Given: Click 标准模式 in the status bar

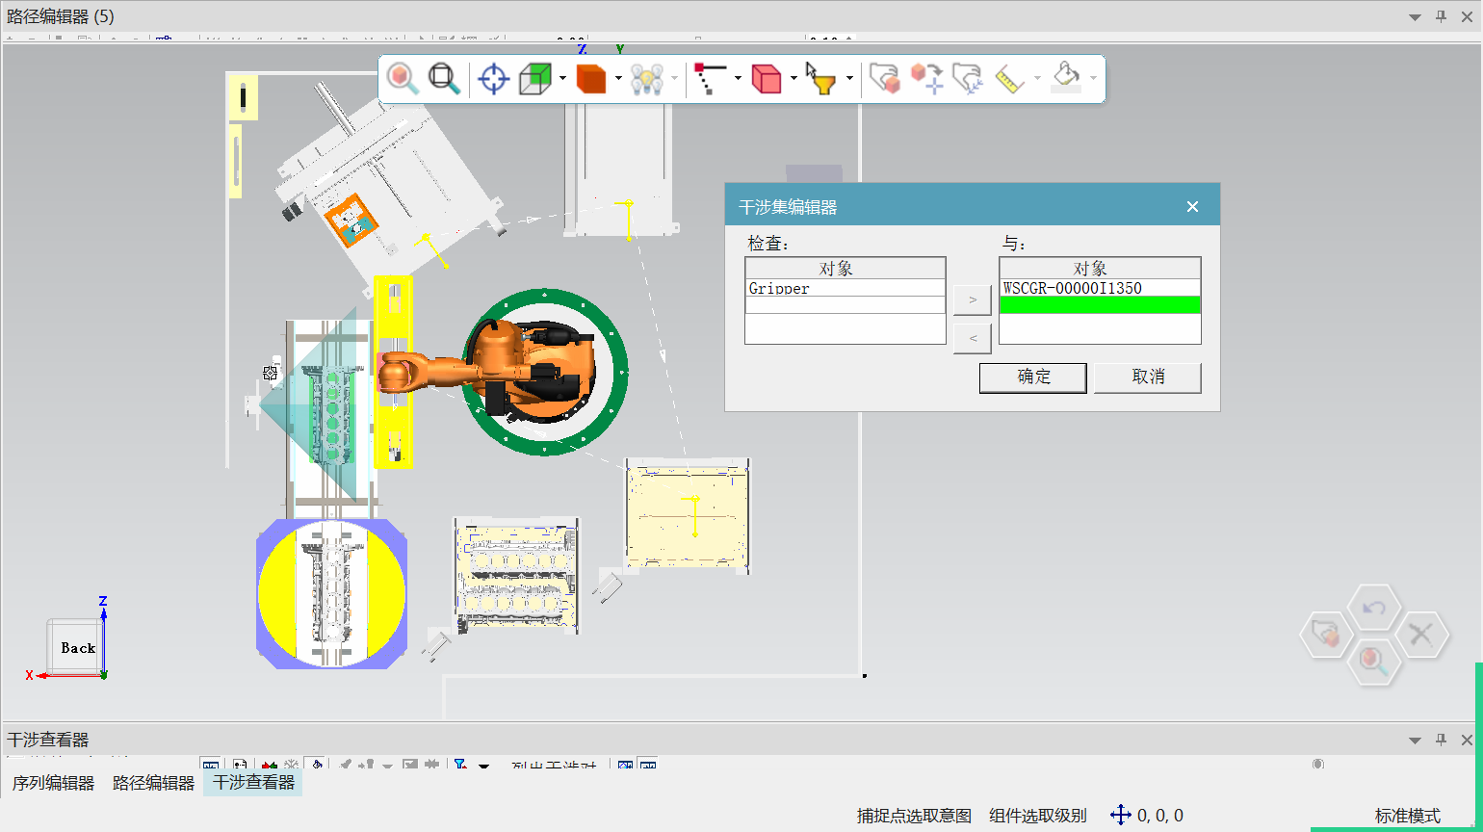Looking at the screenshot, I should [x=1408, y=816].
